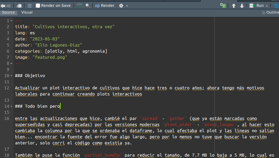
Task: Click categories [plotly, html, agronomía]
Action: (76, 51)
